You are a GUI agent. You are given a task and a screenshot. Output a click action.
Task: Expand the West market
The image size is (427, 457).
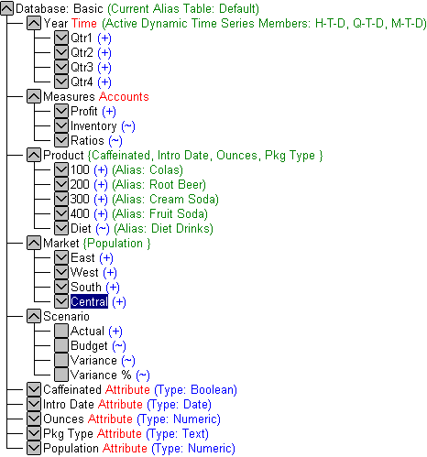tap(61, 272)
